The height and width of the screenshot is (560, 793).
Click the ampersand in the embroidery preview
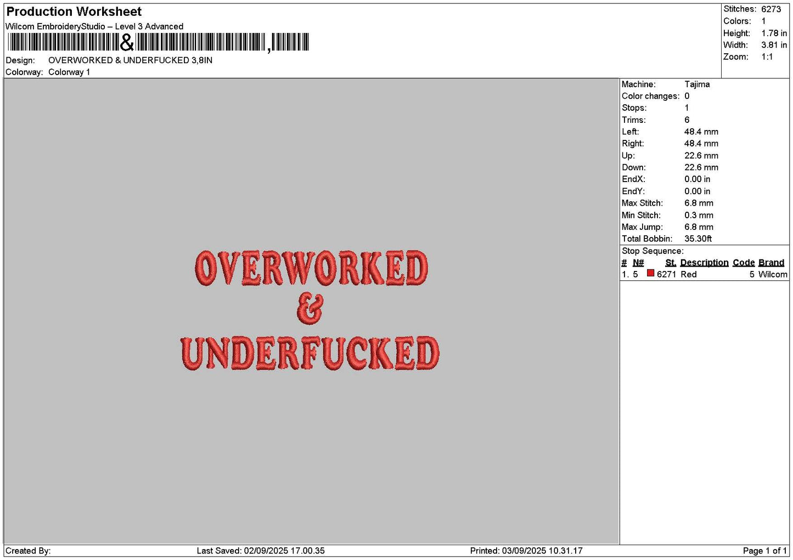[x=310, y=309]
